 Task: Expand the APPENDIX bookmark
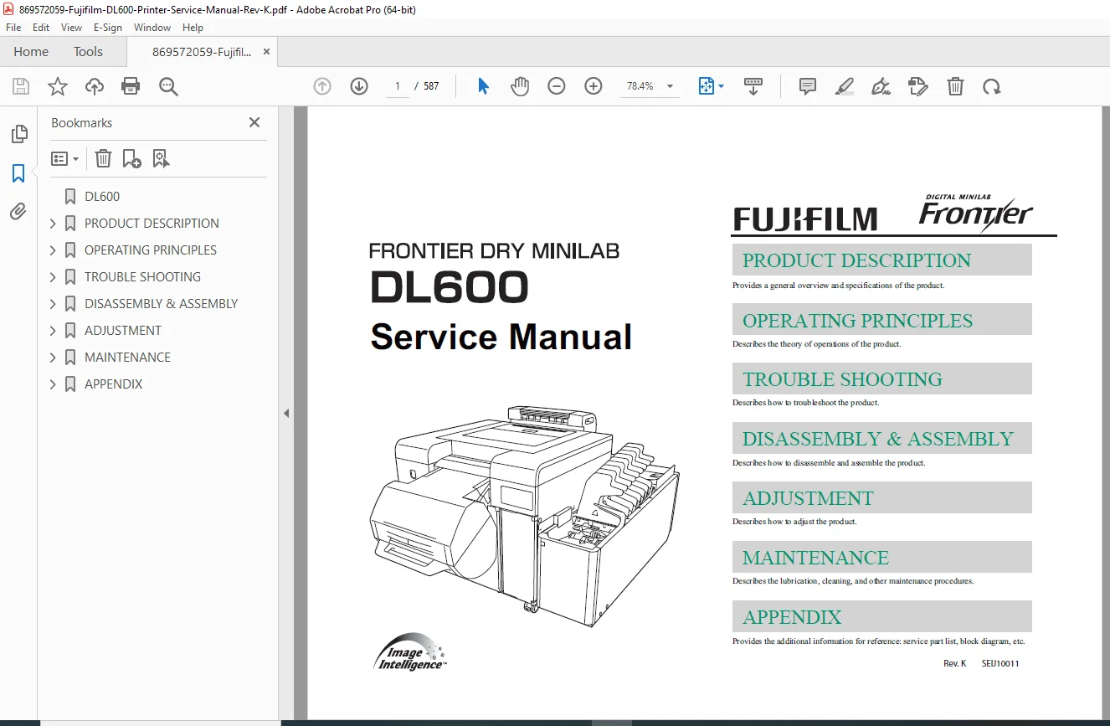point(53,384)
